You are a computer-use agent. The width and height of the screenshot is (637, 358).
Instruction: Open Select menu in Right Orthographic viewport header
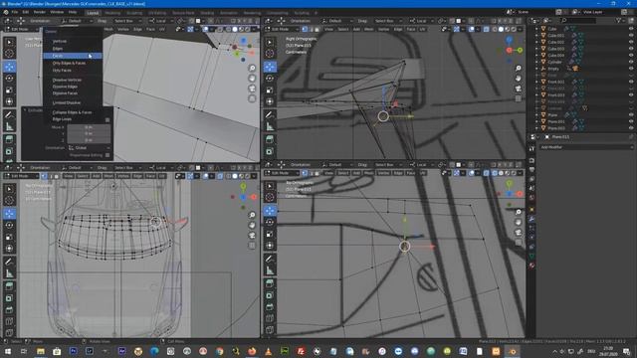click(343, 29)
